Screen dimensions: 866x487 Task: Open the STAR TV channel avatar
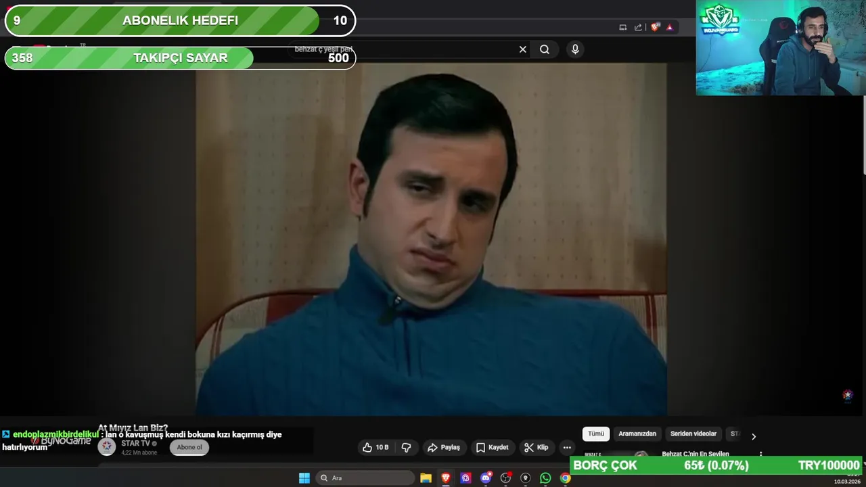pos(107,446)
